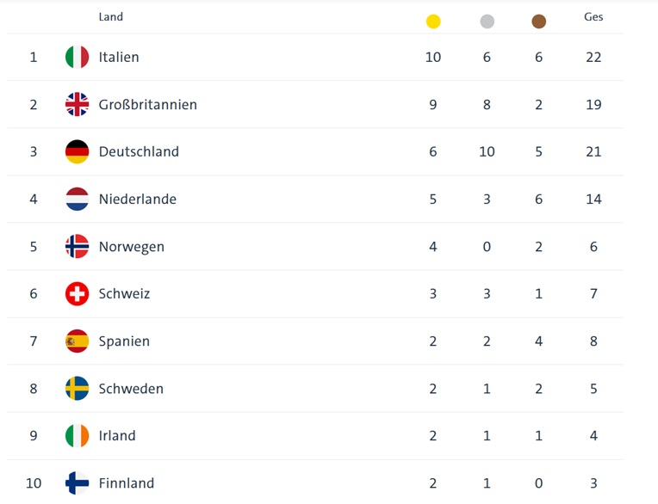Open the Großbritannien country link
Viewport: 658px width, 504px height.
tap(148, 104)
